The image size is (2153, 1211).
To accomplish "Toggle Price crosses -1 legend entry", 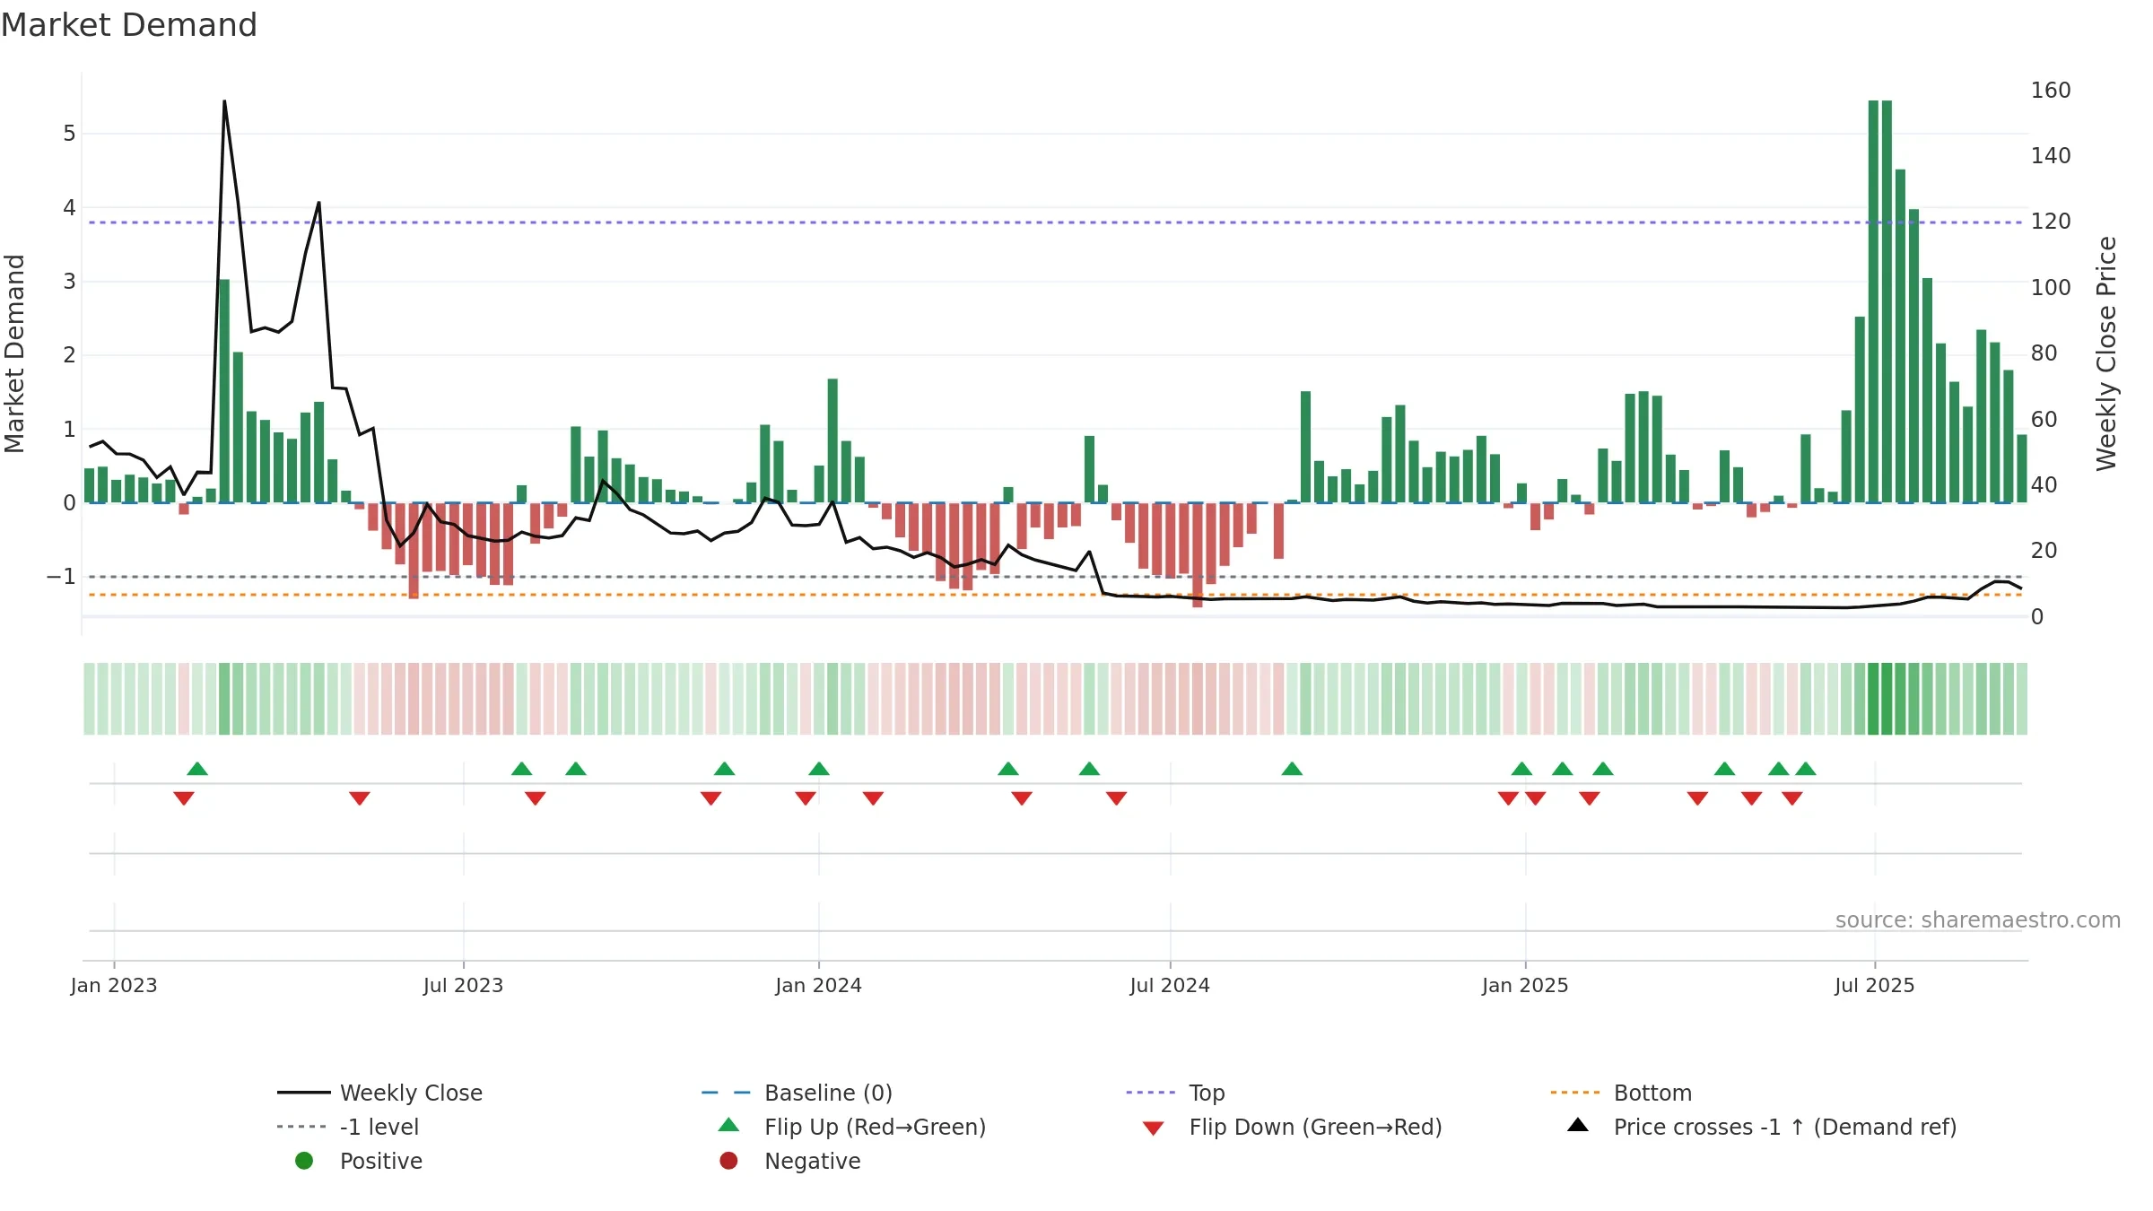I will (1761, 1127).
